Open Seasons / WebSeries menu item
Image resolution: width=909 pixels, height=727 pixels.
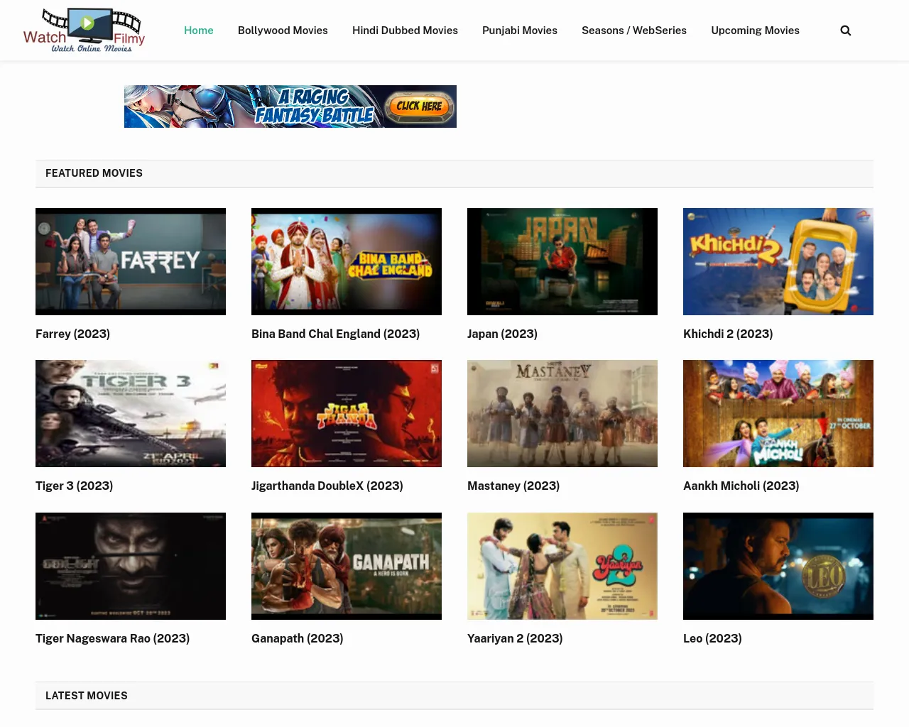pos(634,31)
